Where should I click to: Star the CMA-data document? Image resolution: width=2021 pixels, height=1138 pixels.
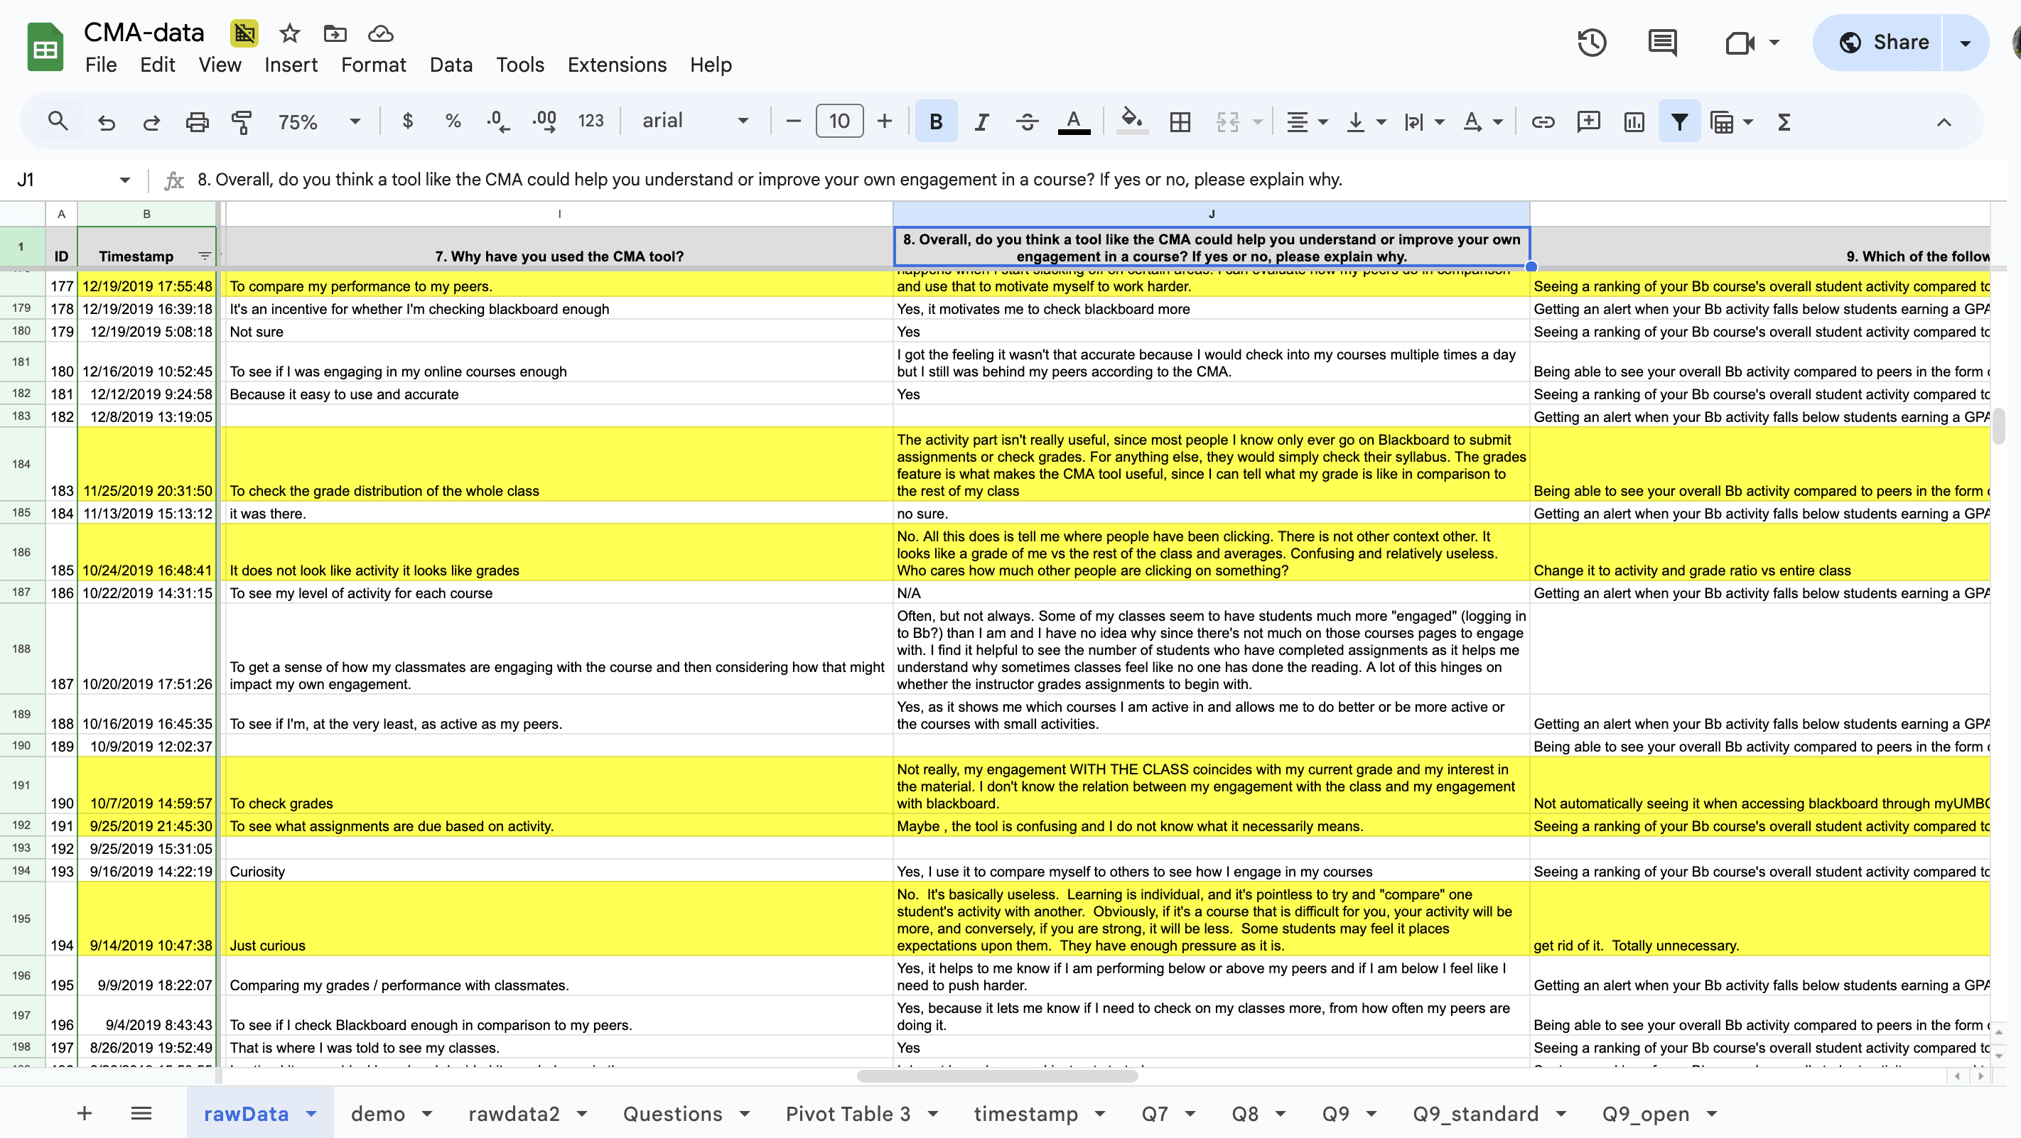[289, 33]
